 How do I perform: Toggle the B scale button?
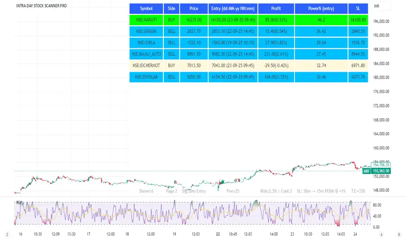click(399, 235)
